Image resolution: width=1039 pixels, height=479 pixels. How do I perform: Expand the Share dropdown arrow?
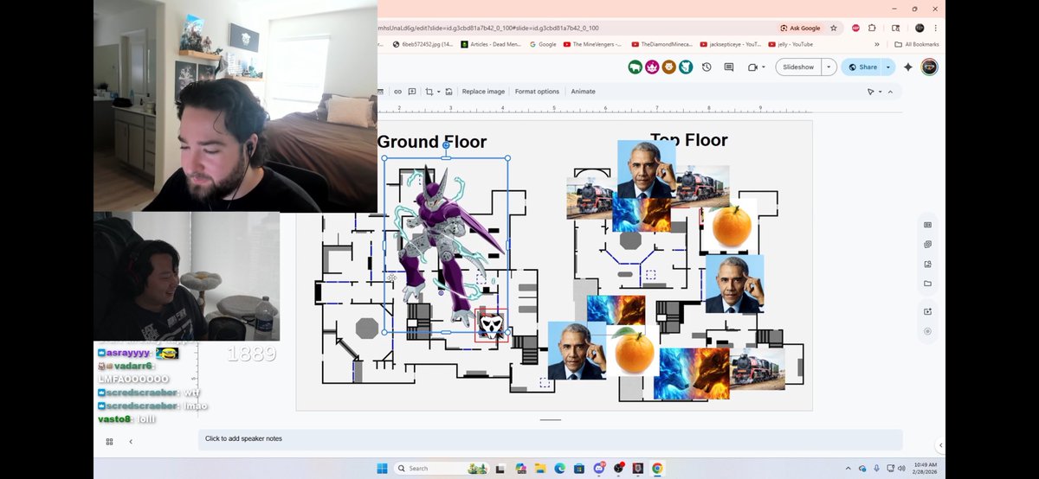coord(888,67)
